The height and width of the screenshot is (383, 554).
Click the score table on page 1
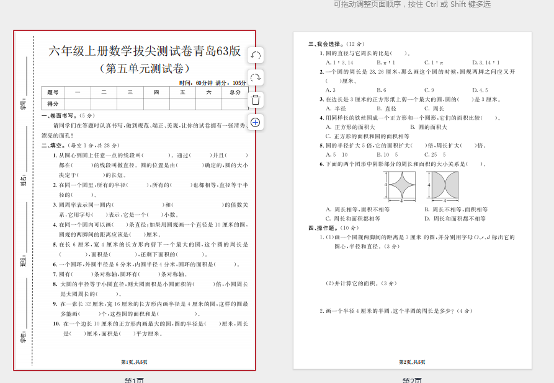145,98
